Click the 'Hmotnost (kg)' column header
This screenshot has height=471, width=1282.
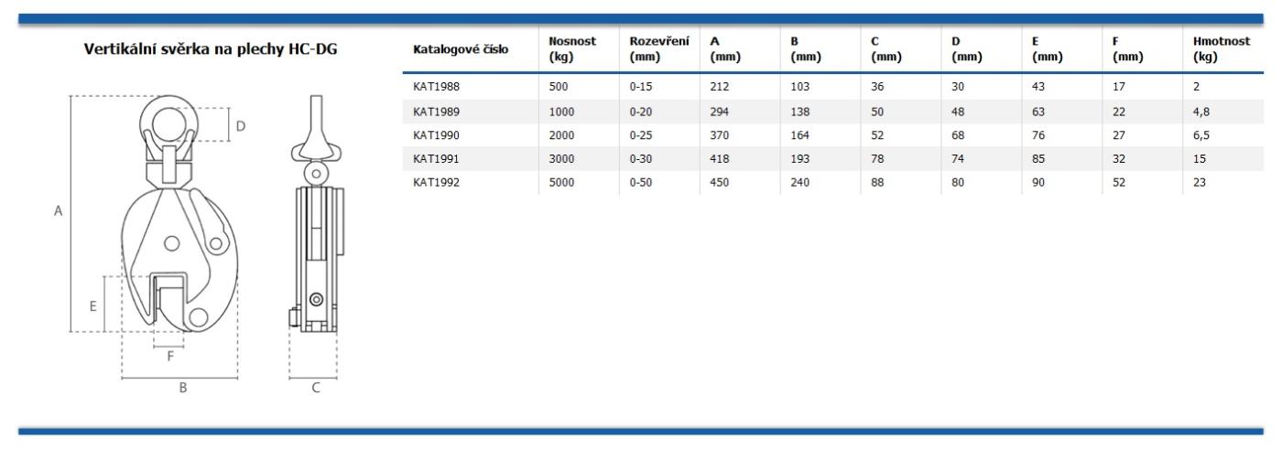(x=1221, y=48)
